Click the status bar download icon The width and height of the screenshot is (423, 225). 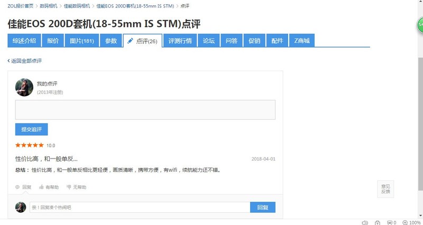coord(378,222)
